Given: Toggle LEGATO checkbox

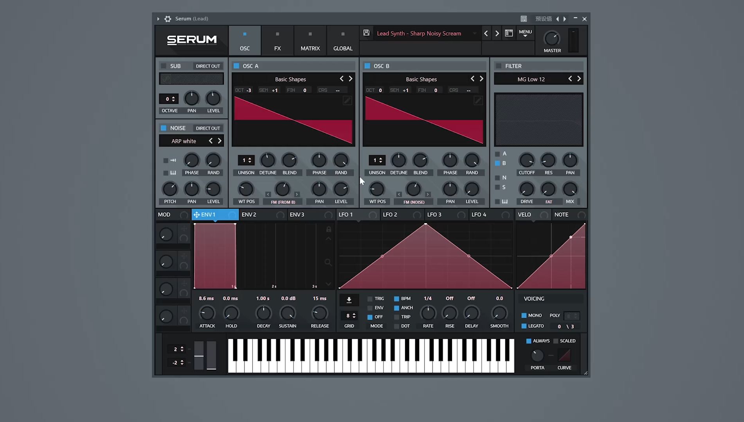Looking at the screenshot, I should point(524,326).
